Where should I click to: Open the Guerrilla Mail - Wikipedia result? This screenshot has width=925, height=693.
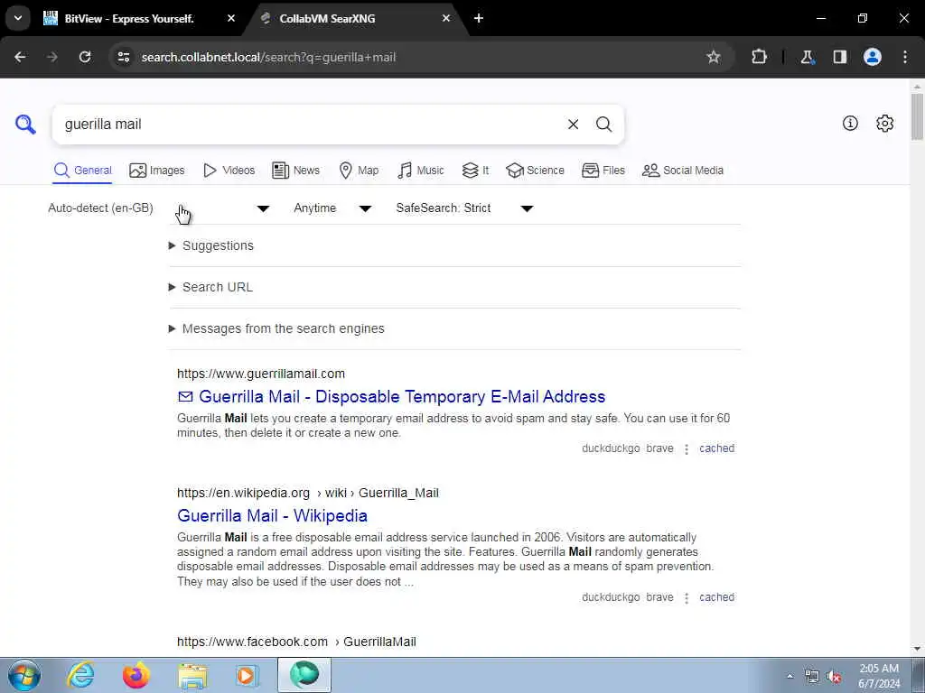point(272,515)
